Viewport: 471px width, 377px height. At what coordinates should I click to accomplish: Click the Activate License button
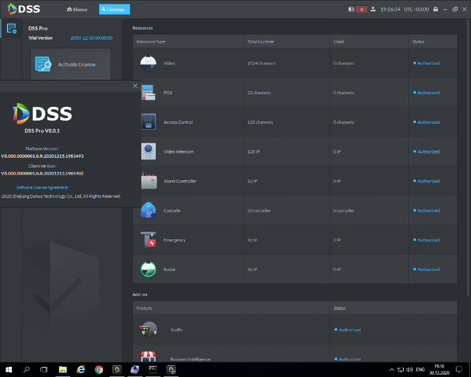point(70,64)
